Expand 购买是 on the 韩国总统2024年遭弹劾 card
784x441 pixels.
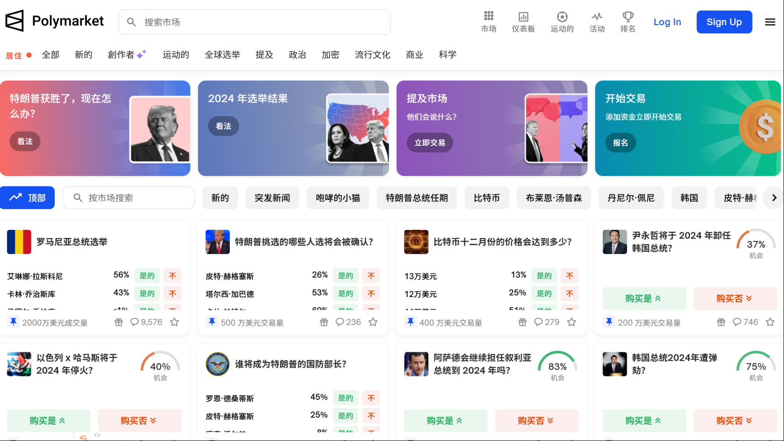[644, 420]
